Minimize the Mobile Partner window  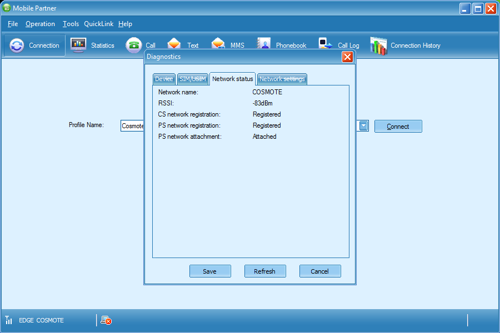point(465,9)
